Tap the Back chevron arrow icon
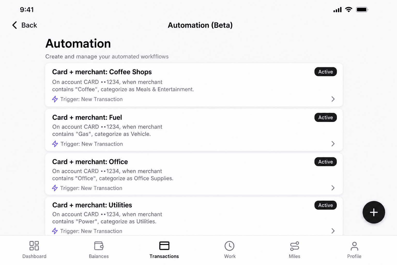The image size is (397, 265). [15, 25]
